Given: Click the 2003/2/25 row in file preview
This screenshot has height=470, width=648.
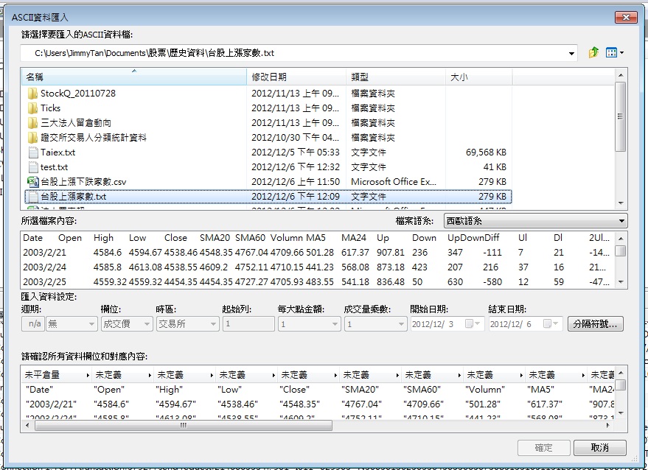Looking at the screenshot, I should pos(316,282).
